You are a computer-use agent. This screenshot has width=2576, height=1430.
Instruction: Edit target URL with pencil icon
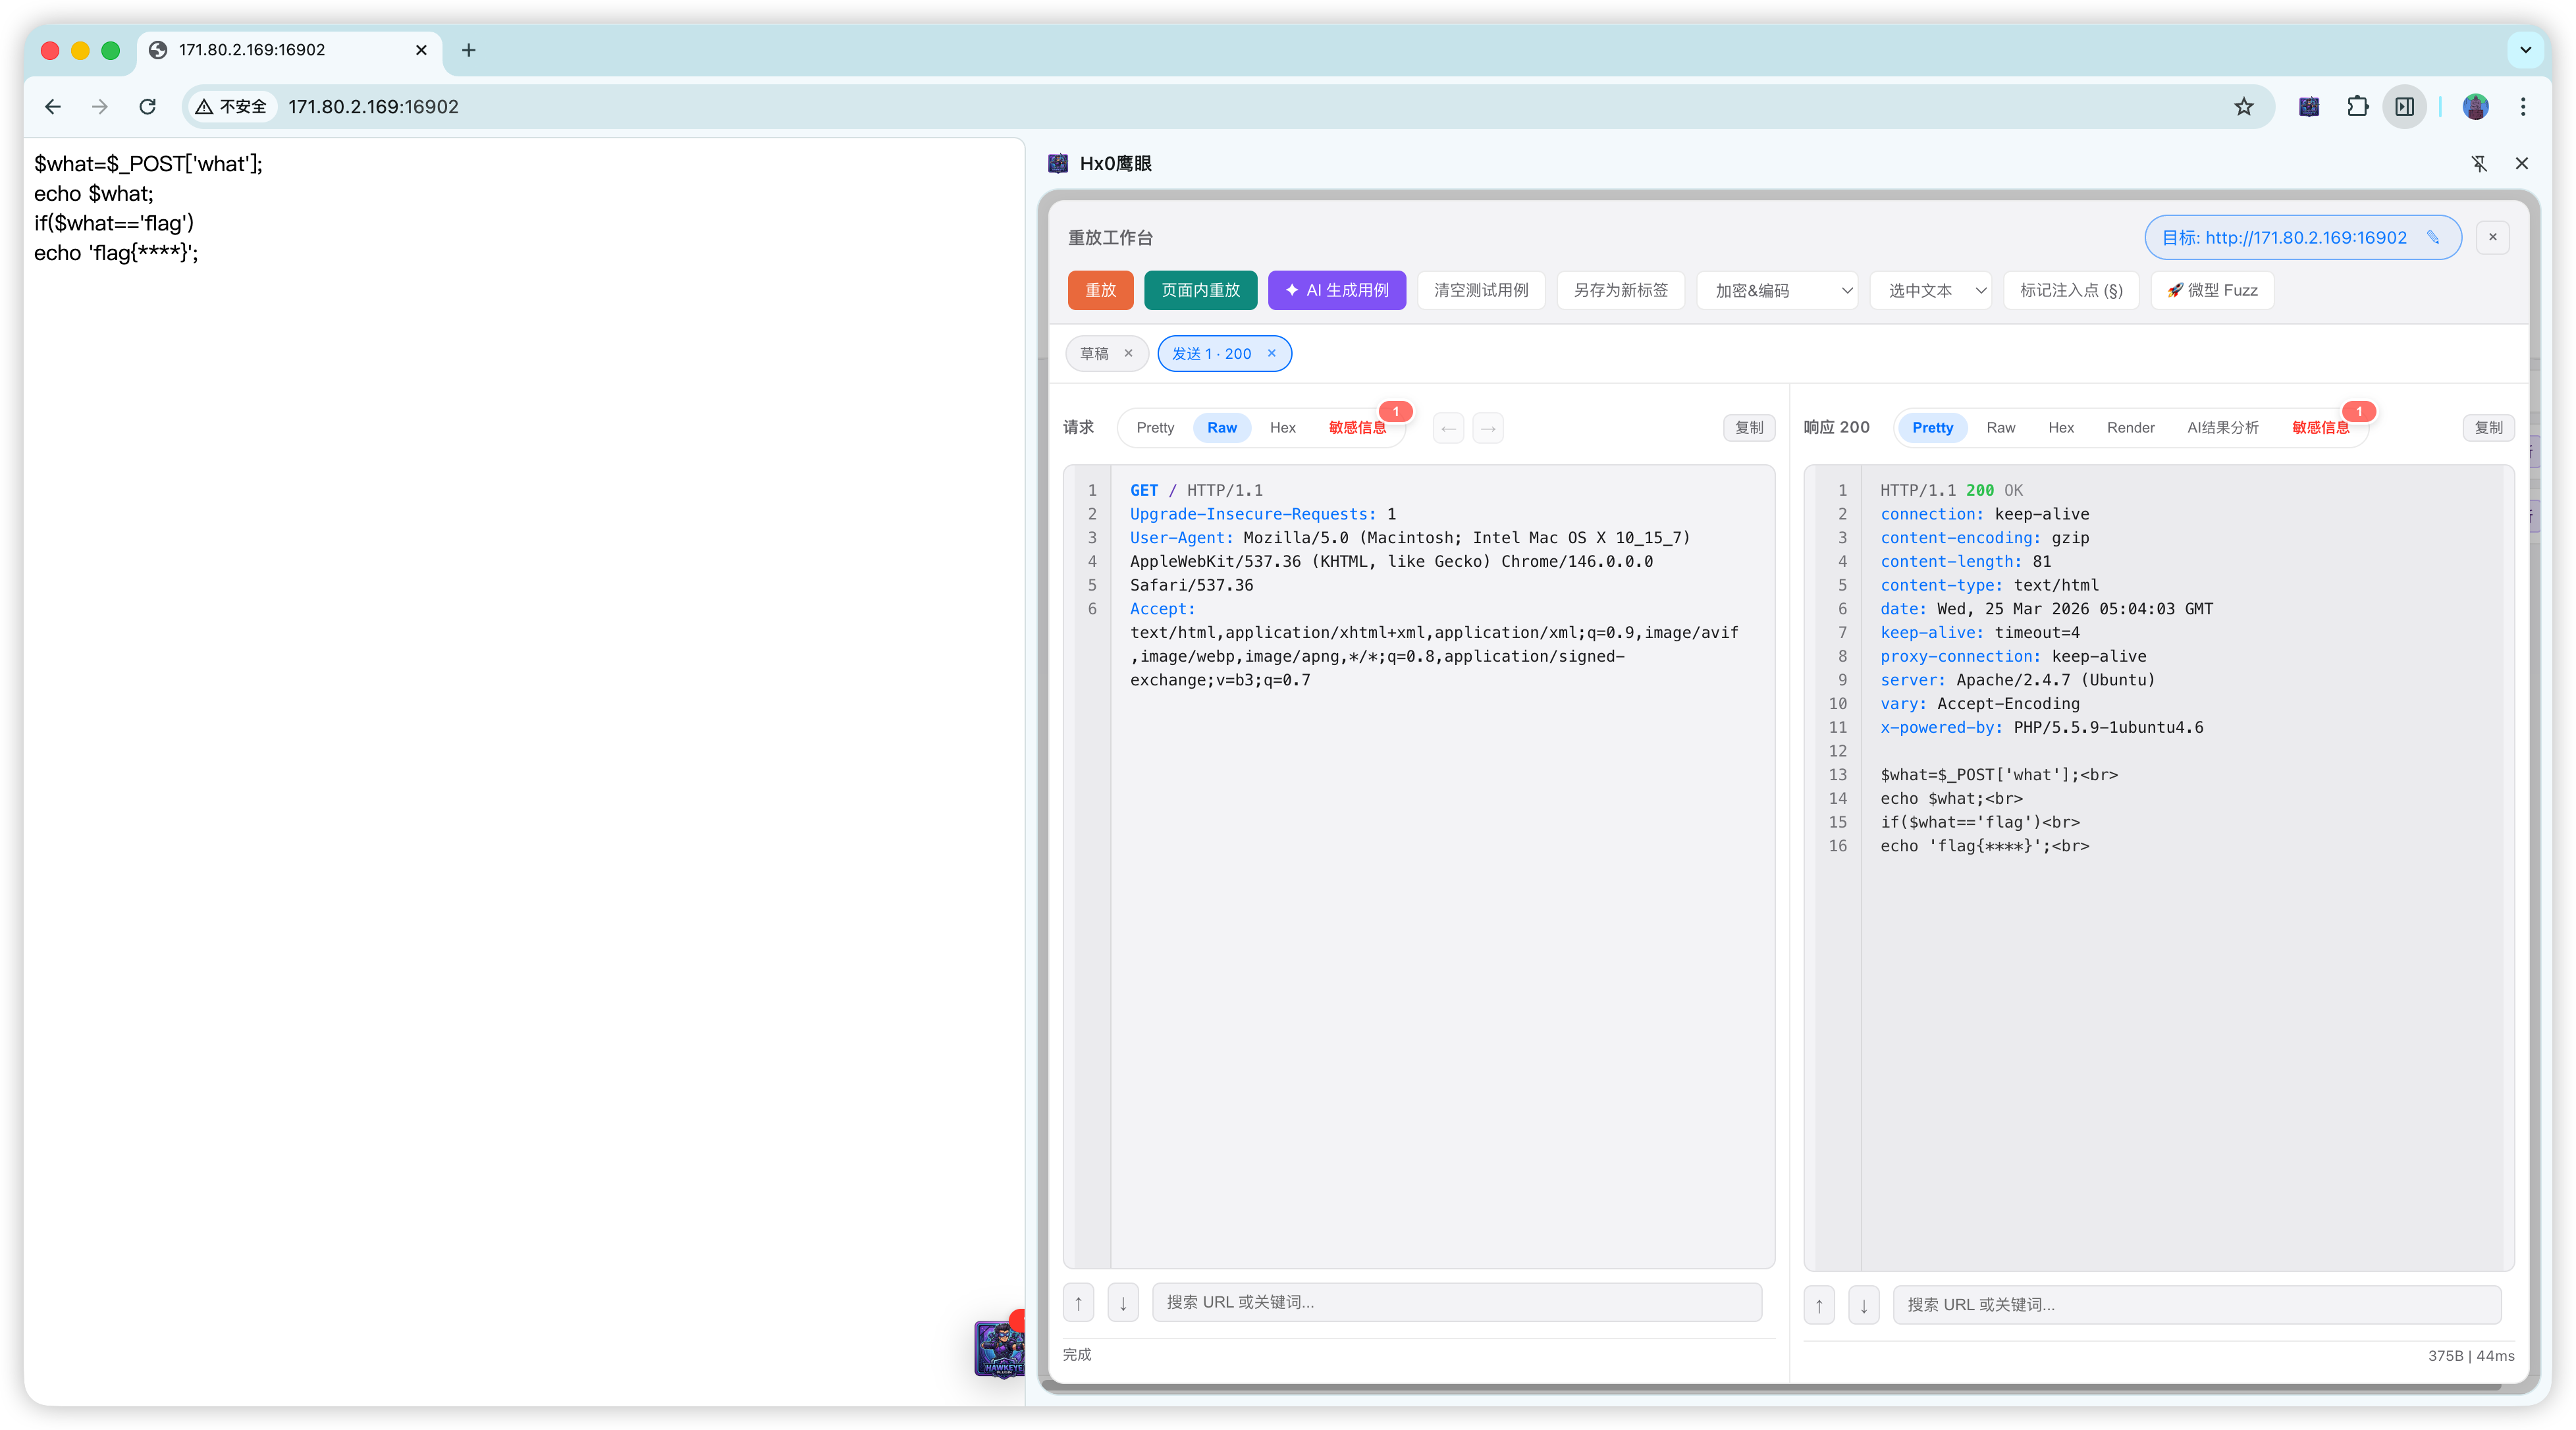tap(2433, 238)
